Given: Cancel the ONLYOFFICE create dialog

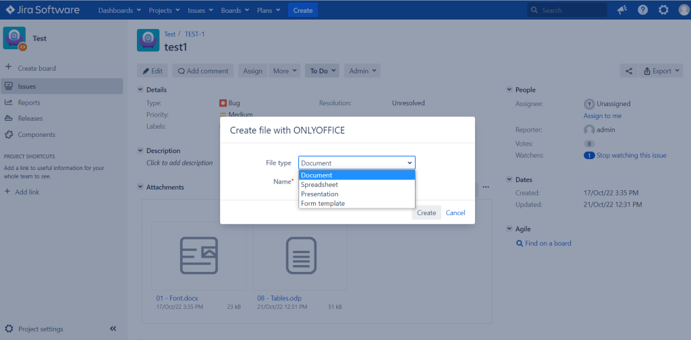Looking at the screenshot, I should [x=455, y=213].
